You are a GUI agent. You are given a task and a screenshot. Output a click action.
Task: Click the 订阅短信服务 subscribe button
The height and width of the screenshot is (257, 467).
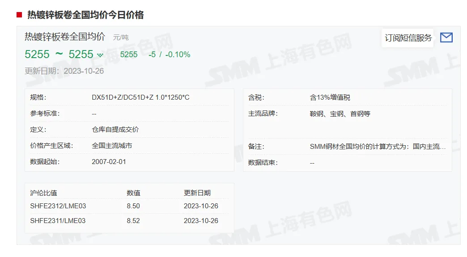click(408, 38)
